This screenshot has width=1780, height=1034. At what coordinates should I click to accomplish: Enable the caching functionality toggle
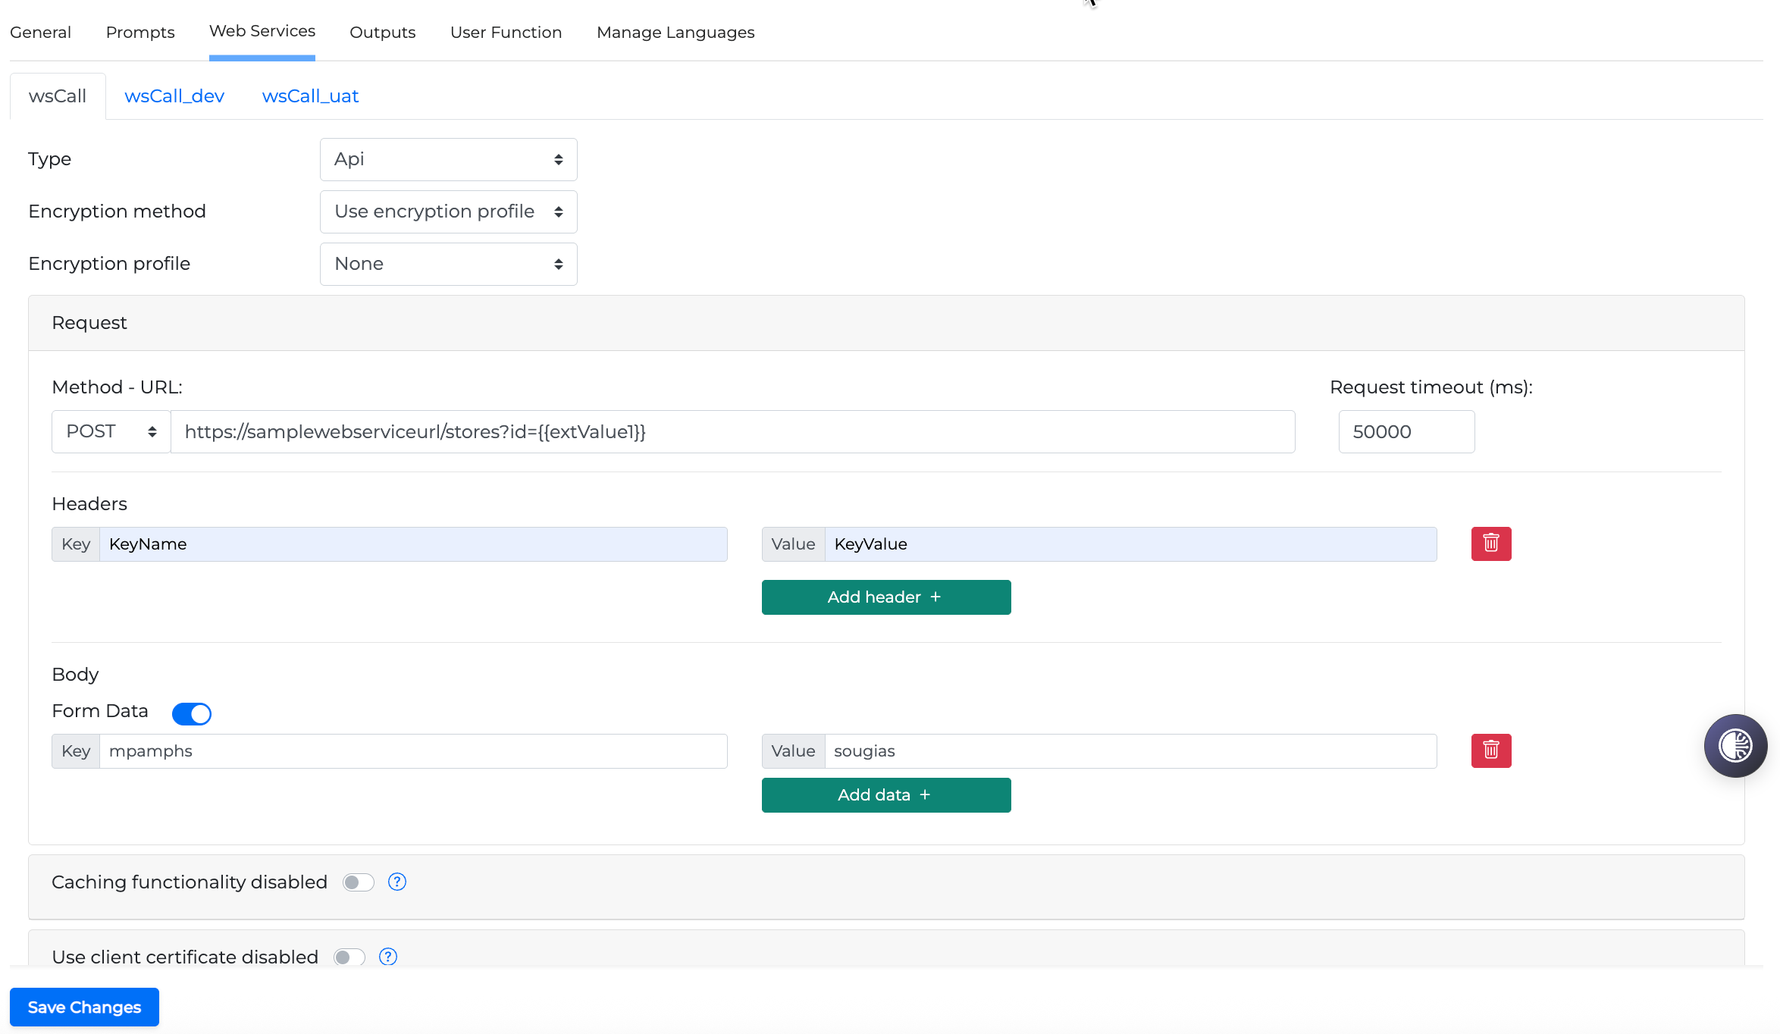358,882
